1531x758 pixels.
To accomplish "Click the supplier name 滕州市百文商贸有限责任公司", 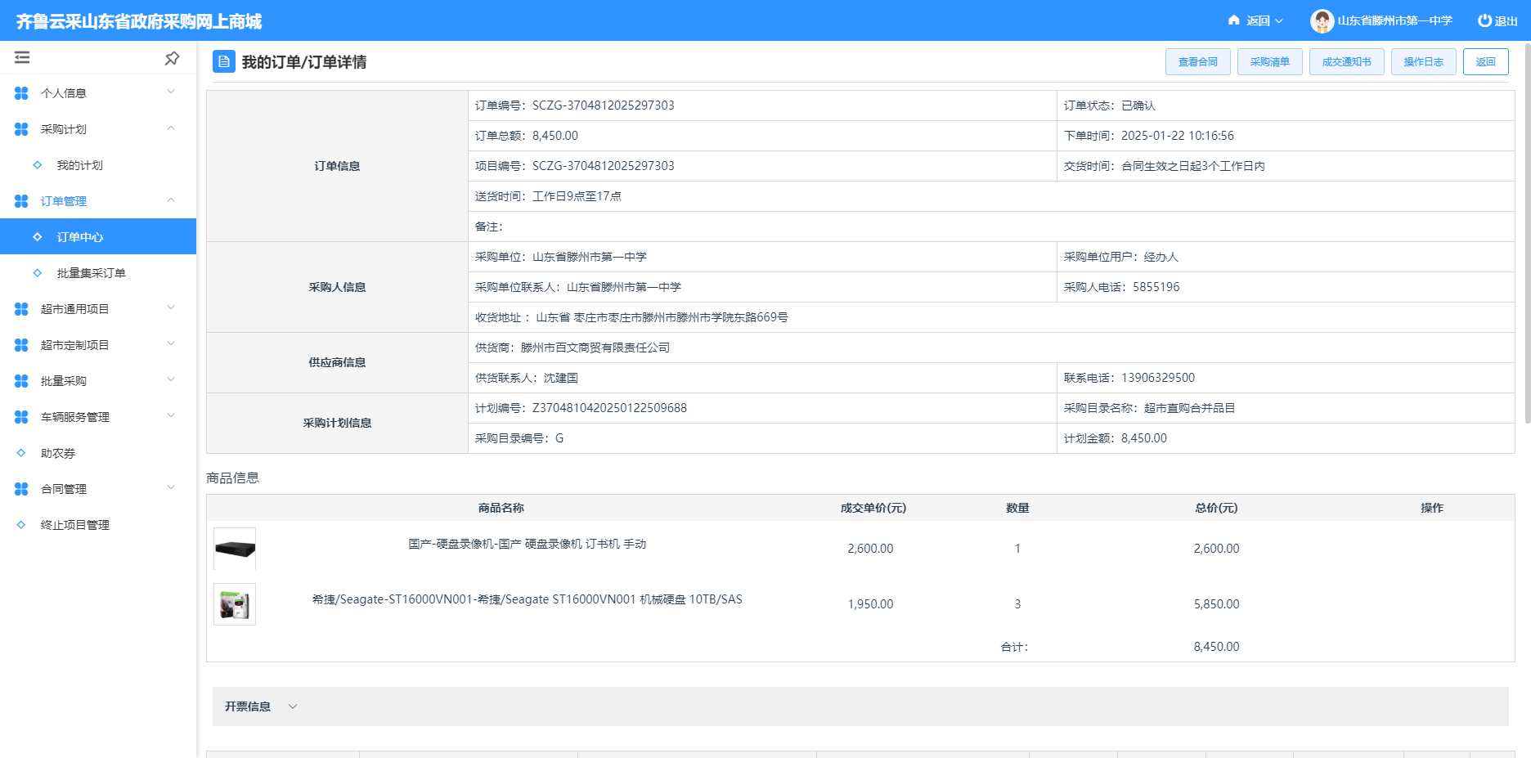I will click(595, 348).
